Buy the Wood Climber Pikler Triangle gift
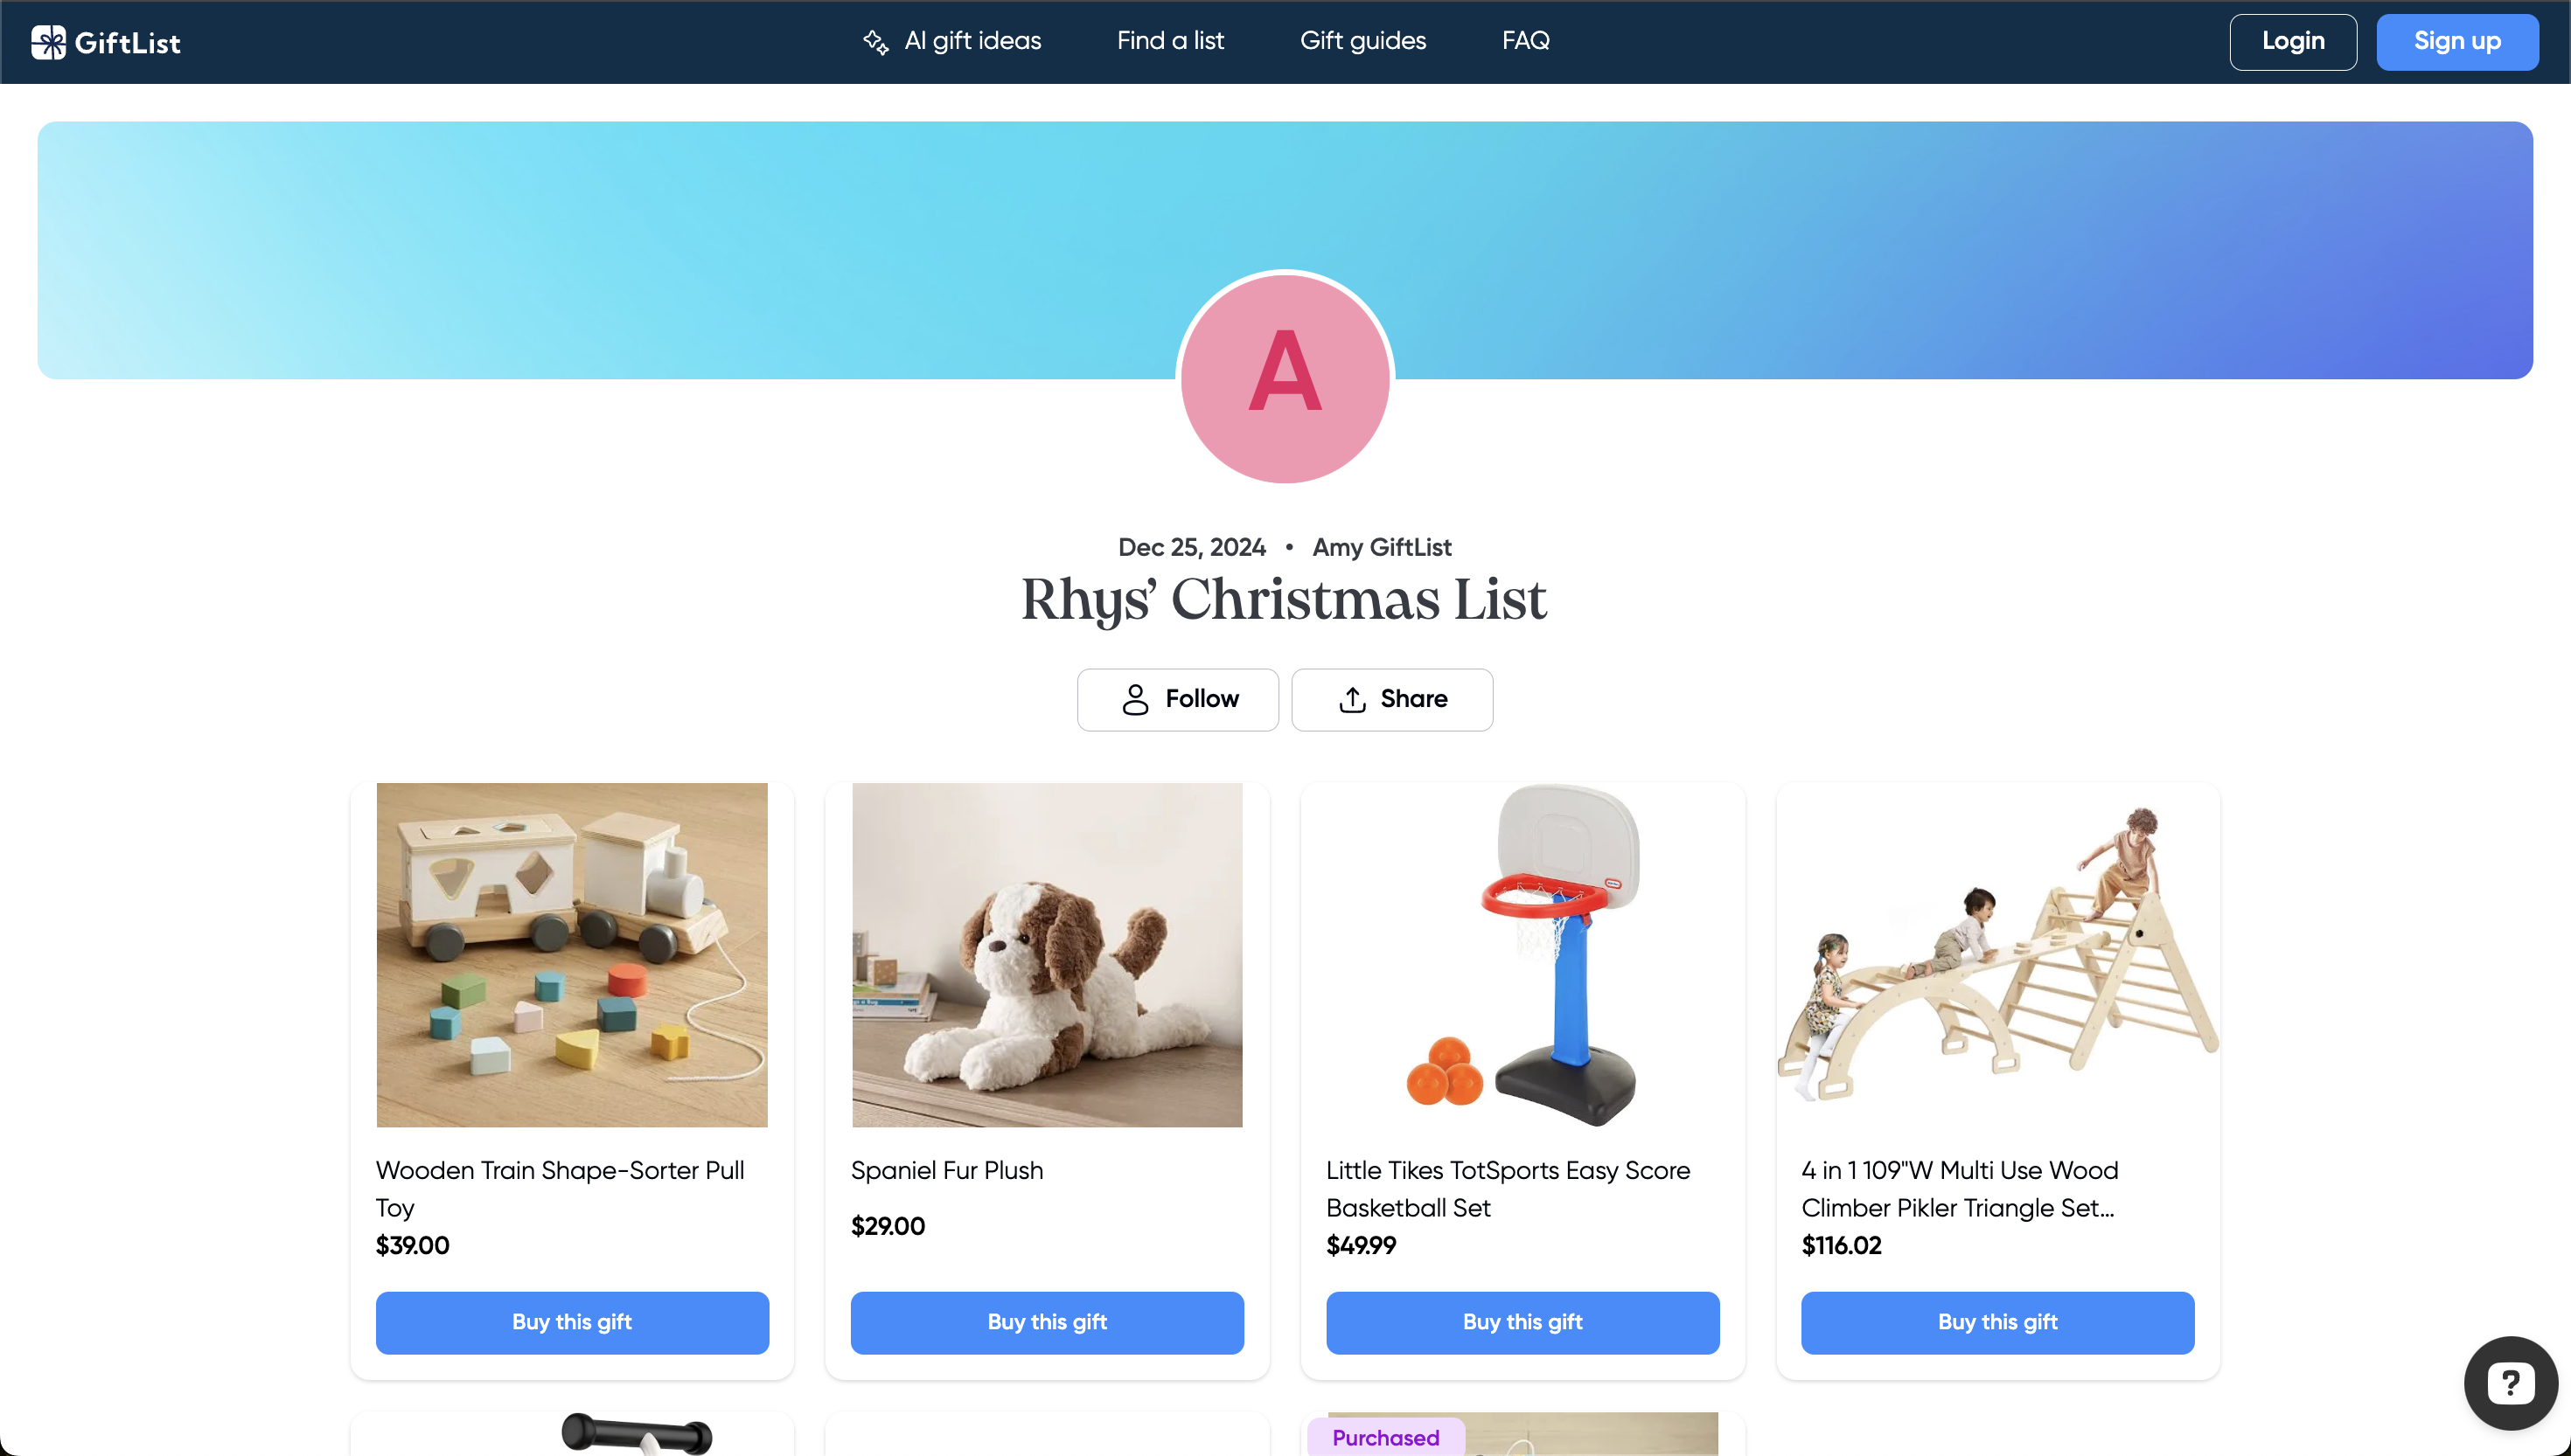The height and width of the screenshot is (1456, 2571). tap(1998, 1322)
